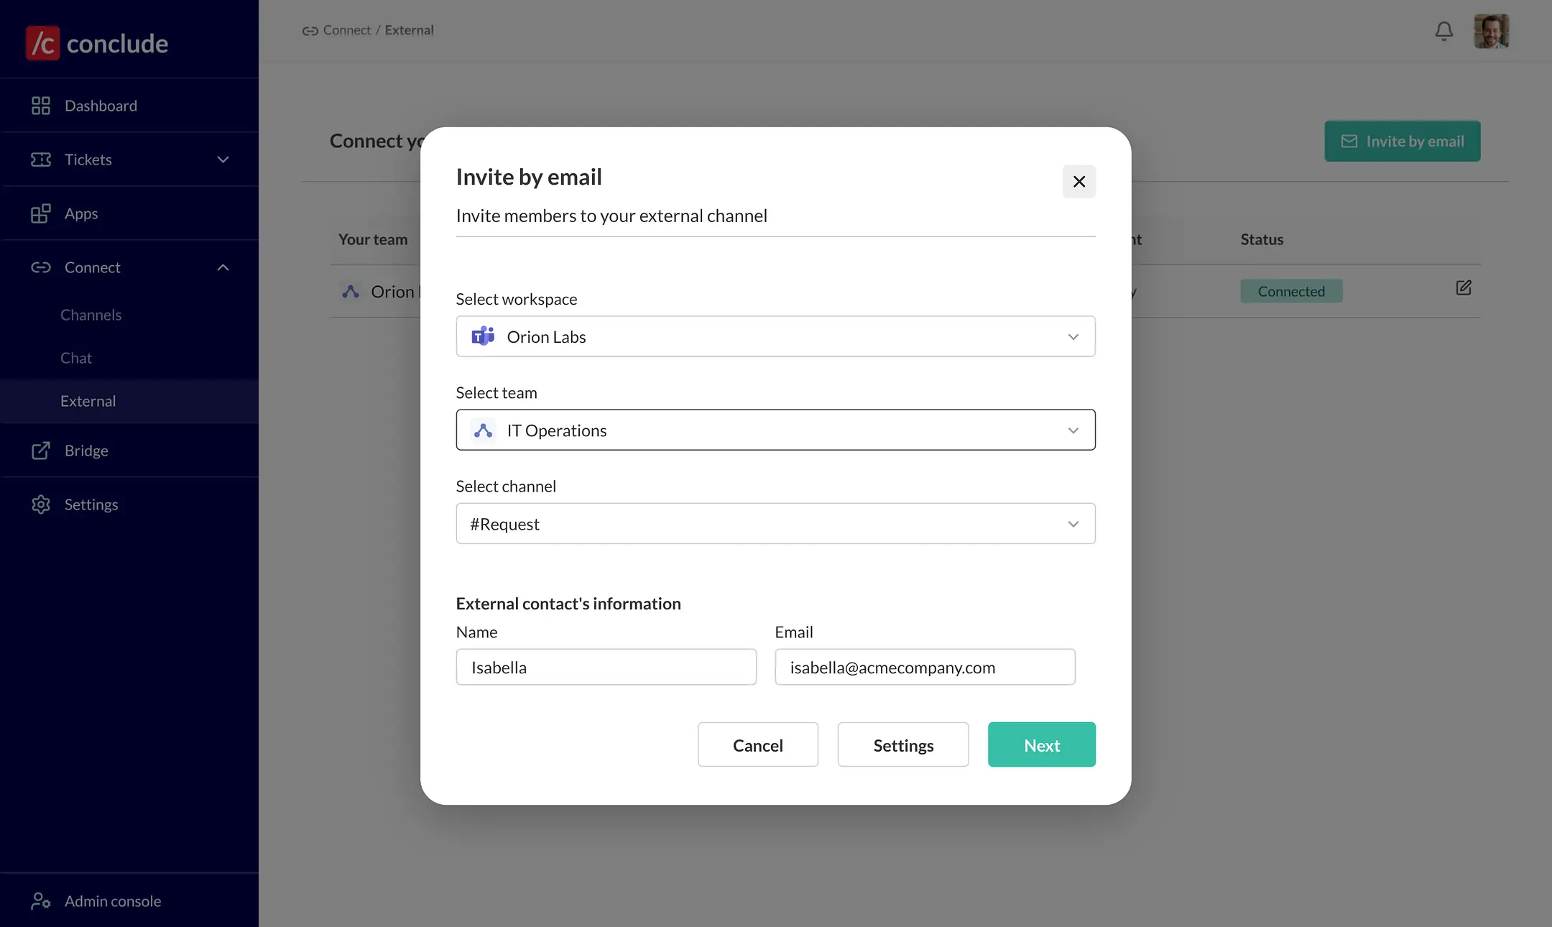The image size is (1552, 927).
Task: Select the Orion Labs workspace combo box
Action: (775, 336)
